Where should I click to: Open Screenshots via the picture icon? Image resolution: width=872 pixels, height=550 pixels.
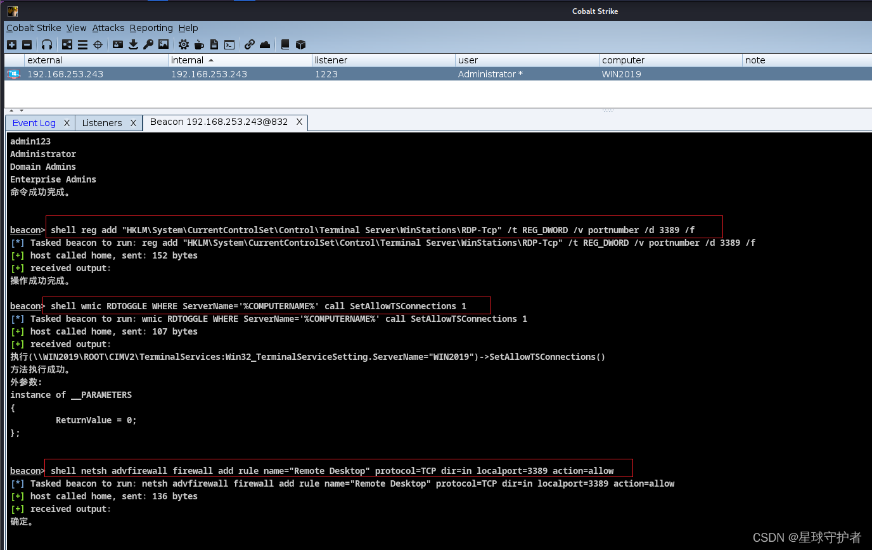163,44
